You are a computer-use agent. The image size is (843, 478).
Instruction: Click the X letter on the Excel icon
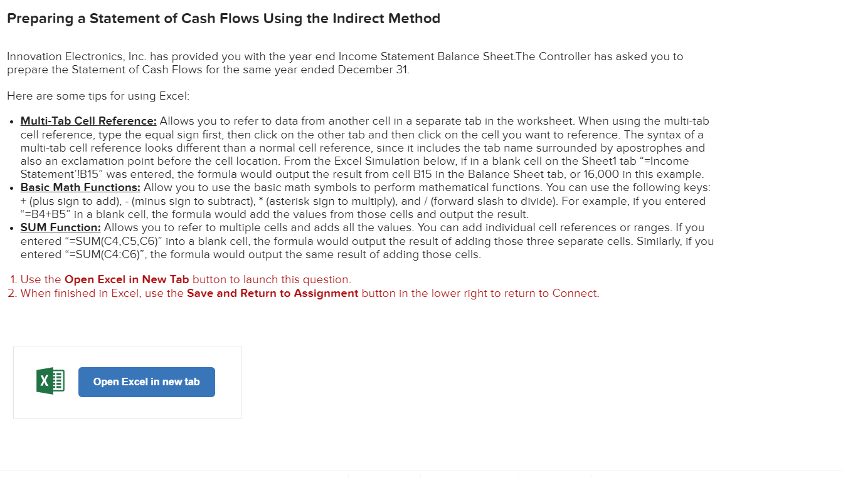coord(44,380)
